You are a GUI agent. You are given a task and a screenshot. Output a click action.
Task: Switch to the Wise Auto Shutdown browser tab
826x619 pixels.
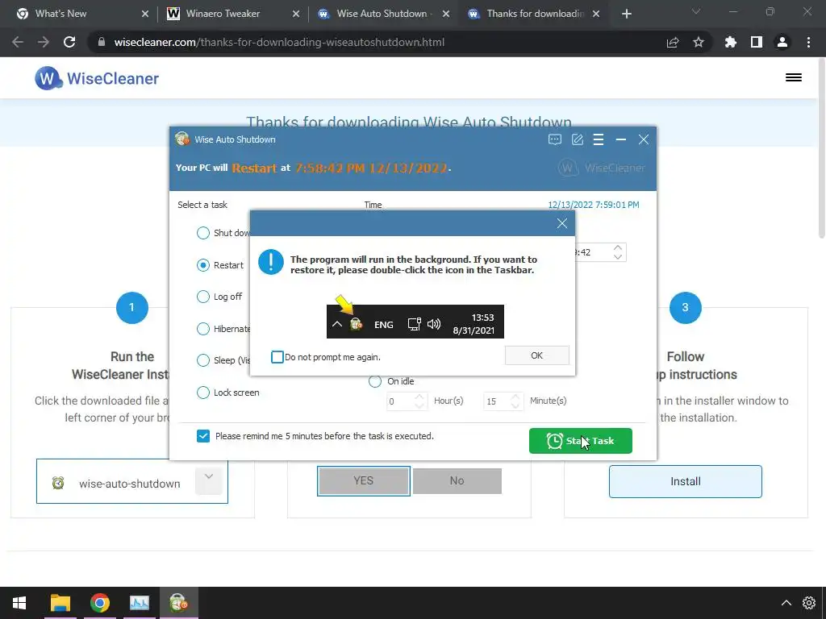(x=382, y=14)
